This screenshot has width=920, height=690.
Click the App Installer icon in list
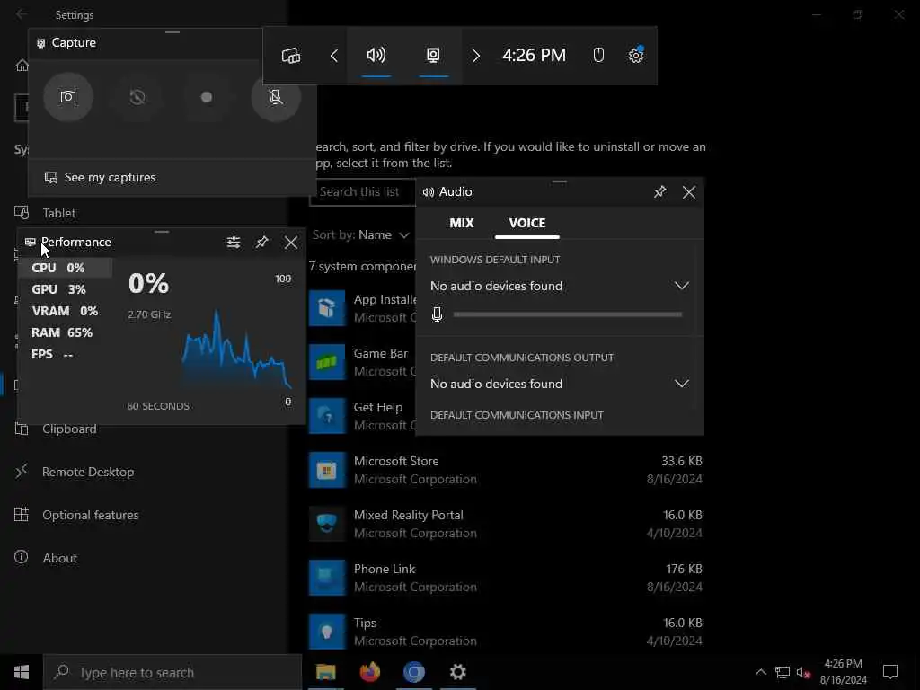coord(327,308)
